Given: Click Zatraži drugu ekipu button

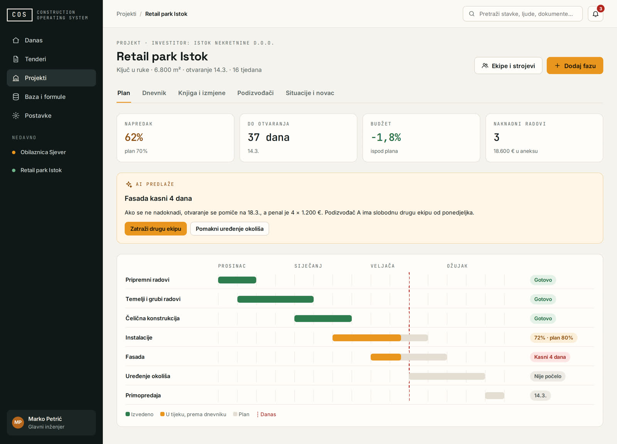Looking at the screenshot, I should tap(156, 229).
